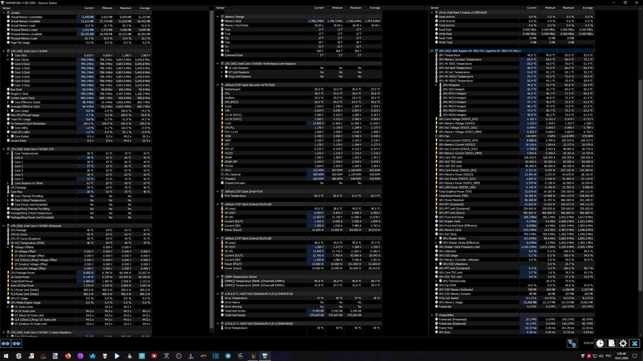Screen dimensions: 643x361
Task: Click the AMD tray icon
Action: pos(589,356)
